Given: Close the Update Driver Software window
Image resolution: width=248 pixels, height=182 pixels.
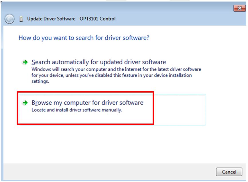Looking at the screenshot, I should tap(239, 8).
